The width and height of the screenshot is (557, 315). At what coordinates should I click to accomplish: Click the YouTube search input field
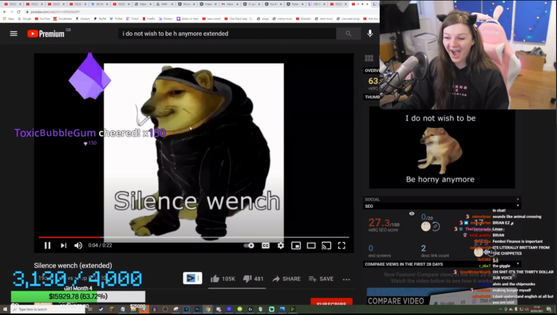[227, 33]
